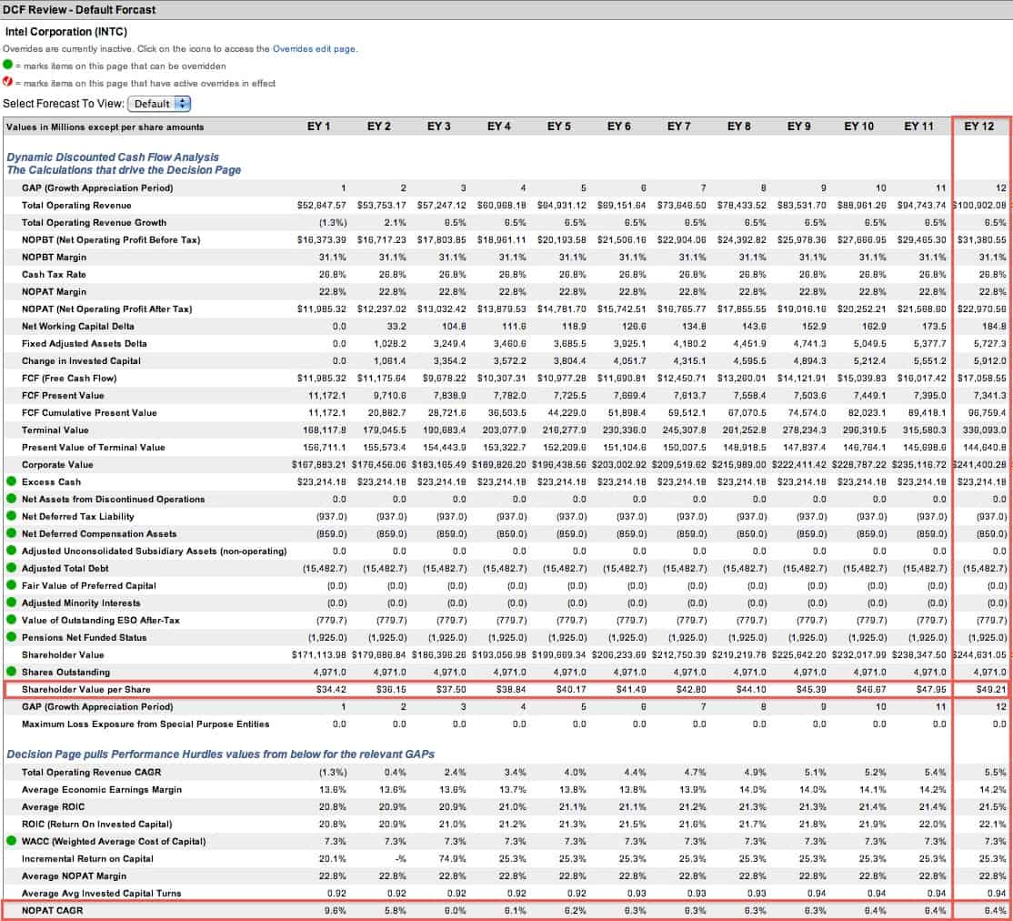Viewport: 1013px width, 921px height.
Task: Click the Net Working Capital Delta label
Action: coord(78,326)
